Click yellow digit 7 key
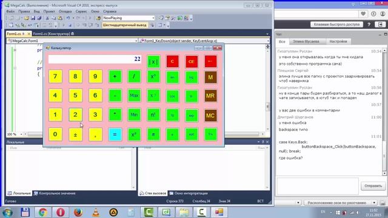This screenshot has width=388, height=218. coord(55,76)
